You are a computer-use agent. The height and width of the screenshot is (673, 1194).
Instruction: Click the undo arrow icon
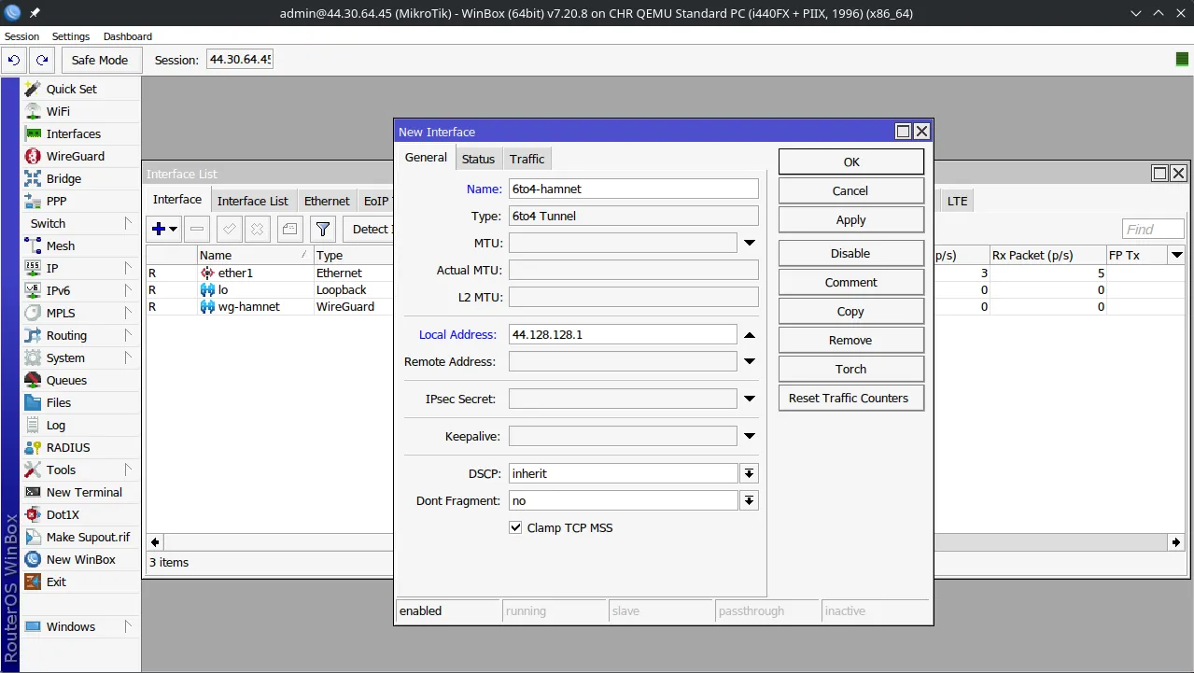14,60
